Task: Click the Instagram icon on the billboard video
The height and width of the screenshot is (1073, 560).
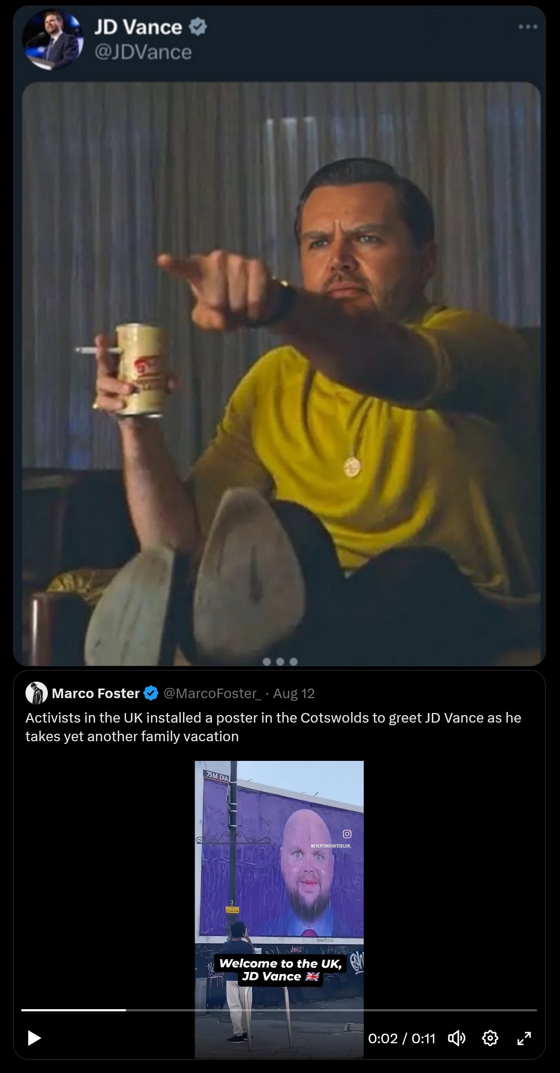Action: [347, 834]
